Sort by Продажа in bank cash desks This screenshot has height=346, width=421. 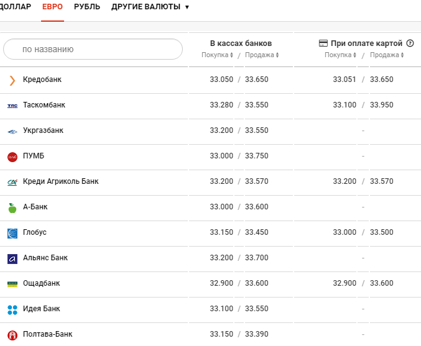pos(261,55)
